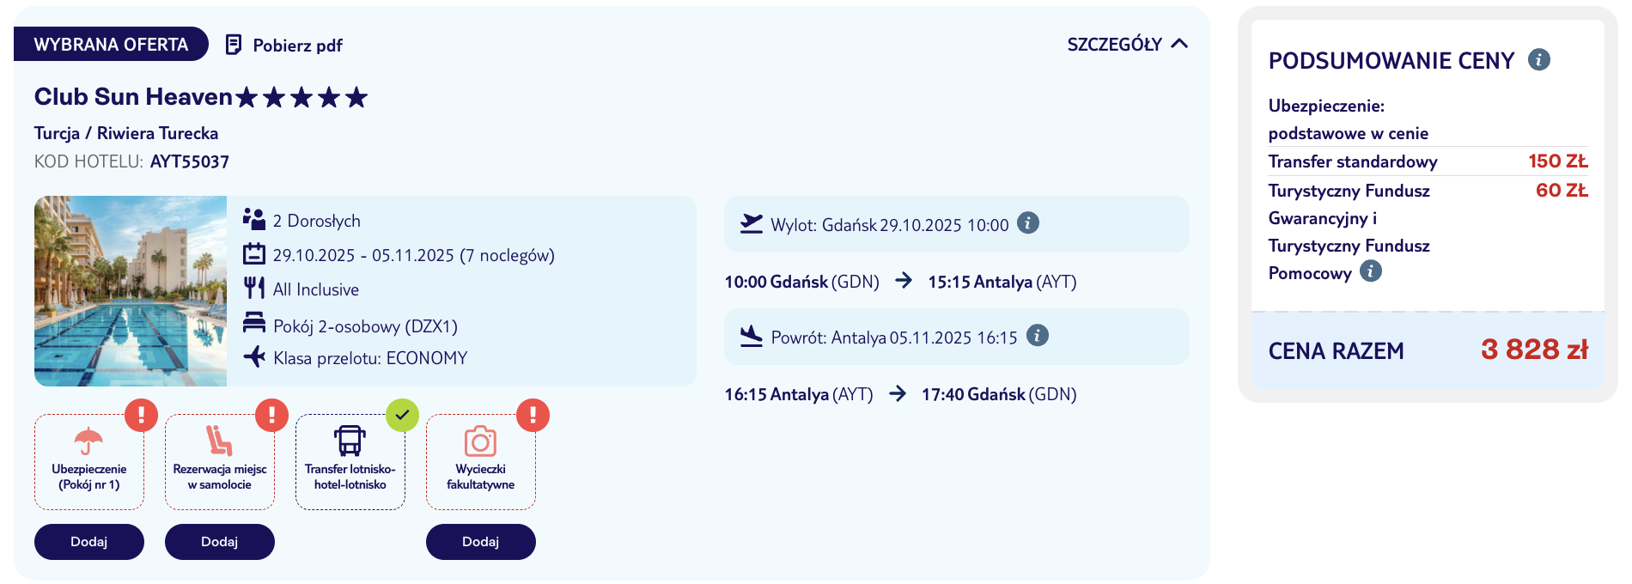Click the Pobierz pdf document icon
The image size is (1632, 584).
click(x=233, y=45)
